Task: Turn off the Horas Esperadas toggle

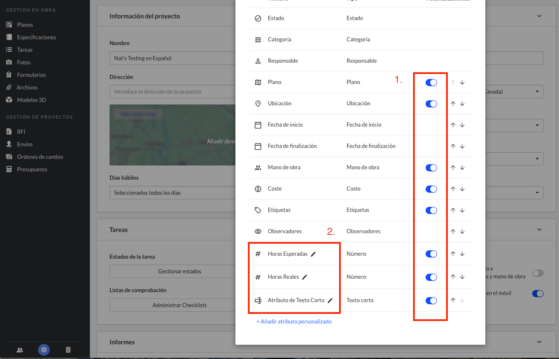Action: coord(431,254)
